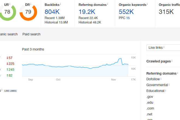Screen dimensions: 180x120
Task: Click the PPC 15 keywords link
Action: pos(128,18)
